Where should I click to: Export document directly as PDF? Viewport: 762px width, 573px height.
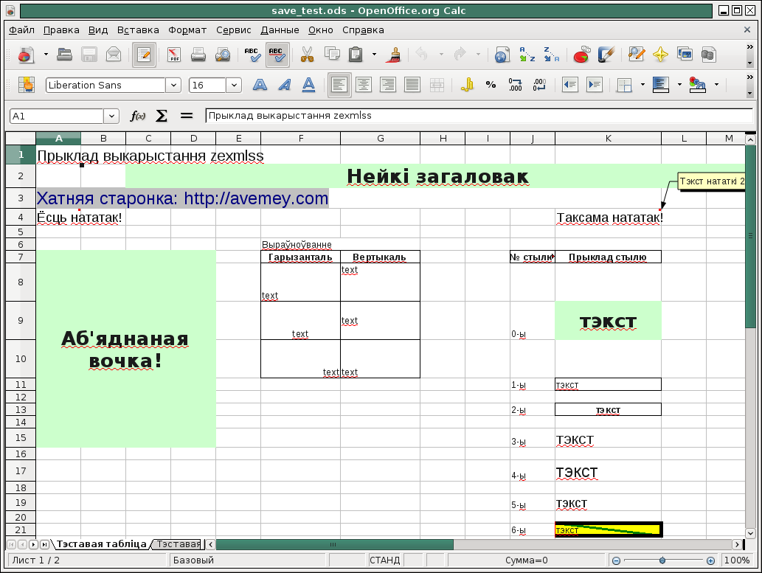click(x=173, y=55)
